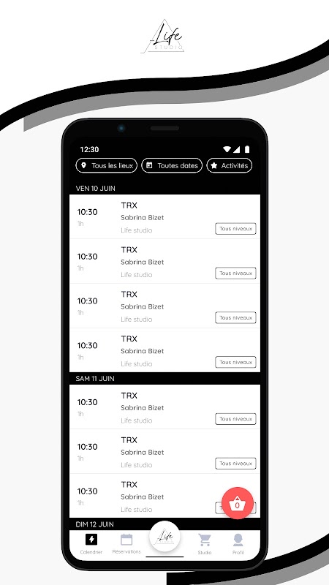Switch to the Réservations tab label
Viewport: 329px width, 585px height.
click(126, 551)
